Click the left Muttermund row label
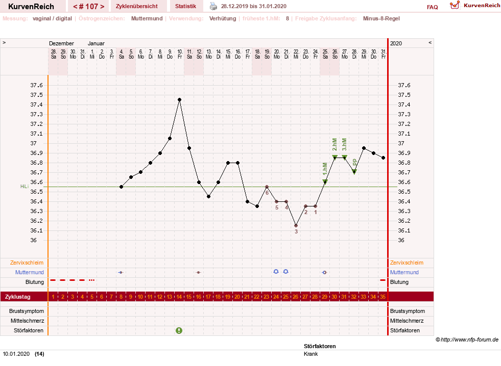Screen dimensions: 501x366 [x=30, y=272]
